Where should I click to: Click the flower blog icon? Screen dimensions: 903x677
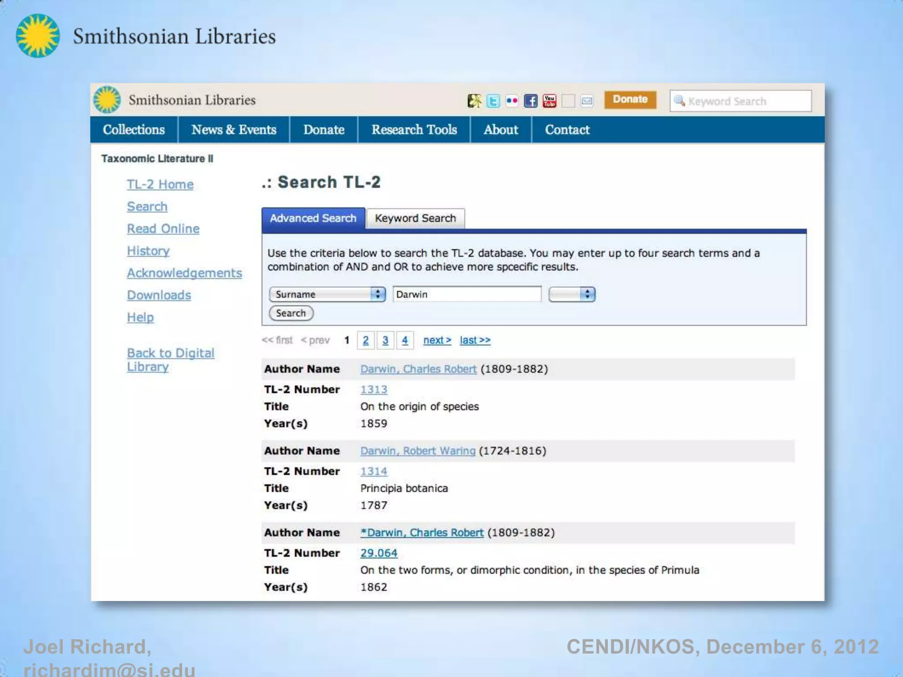474,101
